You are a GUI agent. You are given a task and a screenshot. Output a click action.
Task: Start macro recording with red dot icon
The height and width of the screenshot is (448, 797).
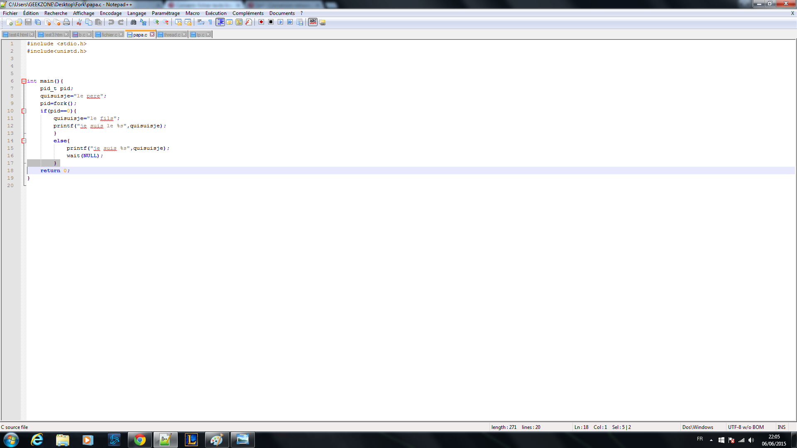point(261,22)
